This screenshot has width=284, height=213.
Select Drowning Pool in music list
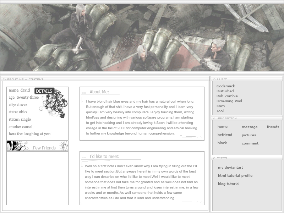coord(229,101)
